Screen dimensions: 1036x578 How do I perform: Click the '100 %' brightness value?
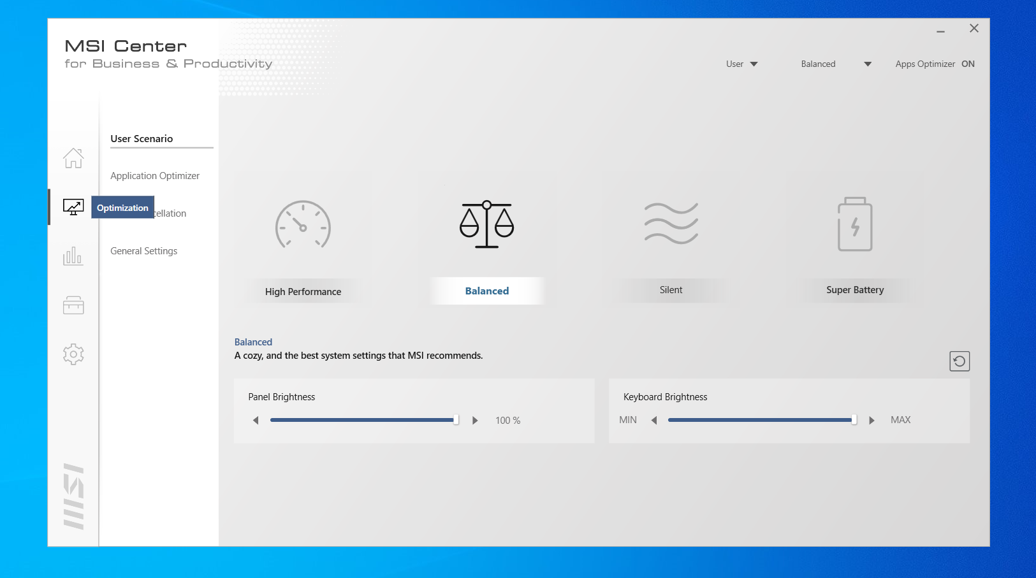point(508,421)
